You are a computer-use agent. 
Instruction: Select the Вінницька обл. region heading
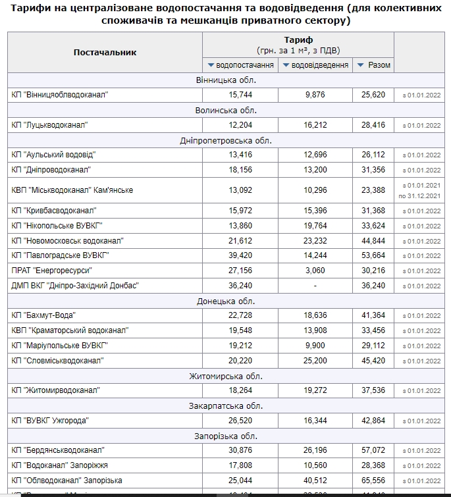[225, 80]
